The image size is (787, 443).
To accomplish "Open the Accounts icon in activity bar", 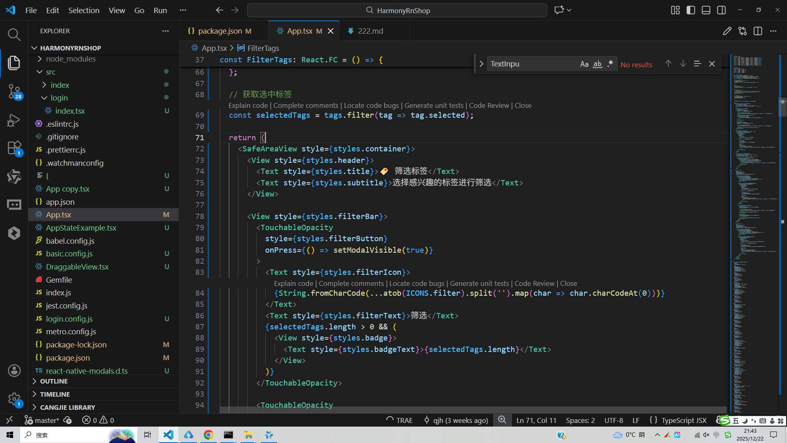I will [x=14, y=371].
